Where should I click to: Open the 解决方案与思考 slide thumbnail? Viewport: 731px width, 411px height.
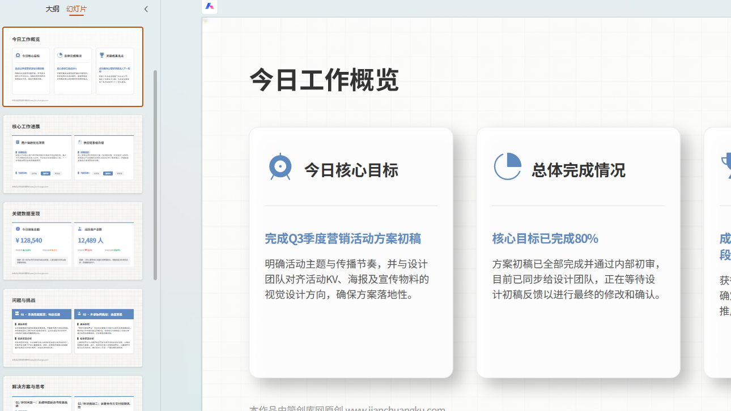click(73, 393)
